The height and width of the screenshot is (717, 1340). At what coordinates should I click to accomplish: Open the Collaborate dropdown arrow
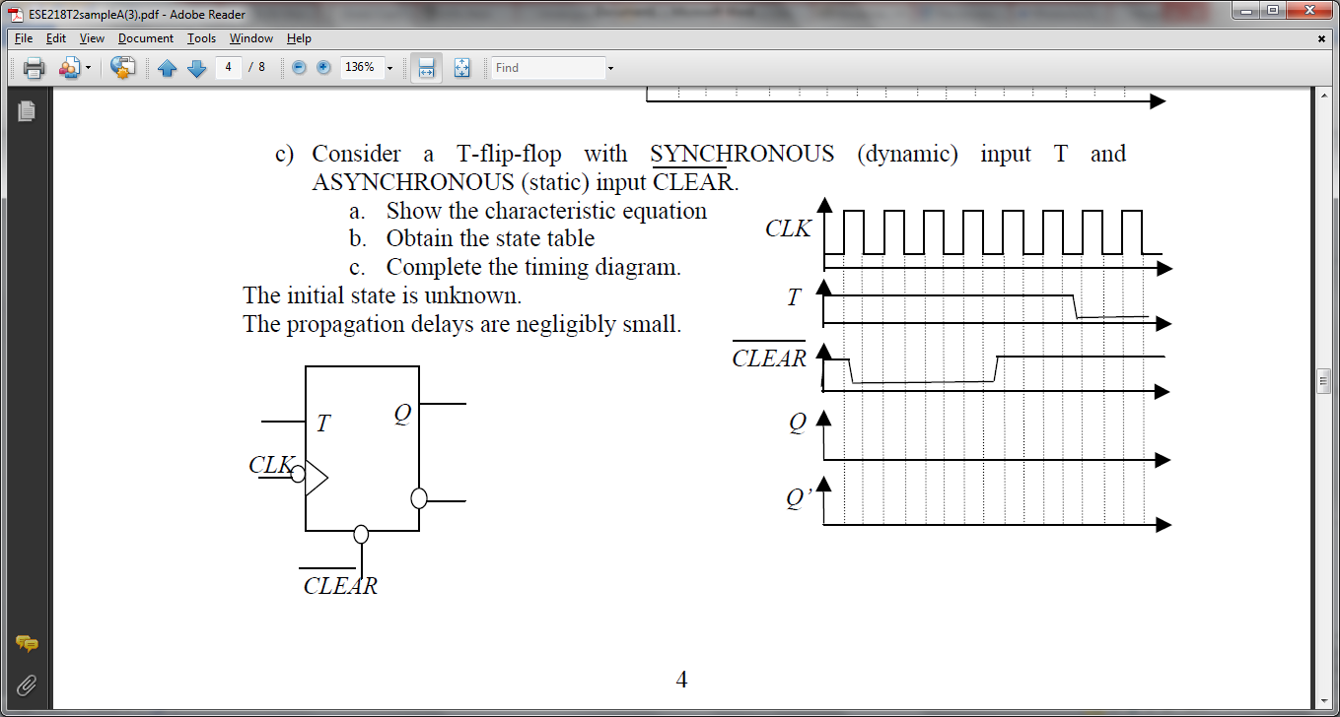point(88,67)
